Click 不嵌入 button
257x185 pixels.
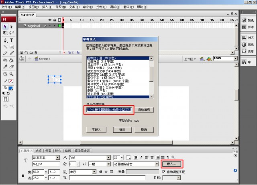click(96, 130)
